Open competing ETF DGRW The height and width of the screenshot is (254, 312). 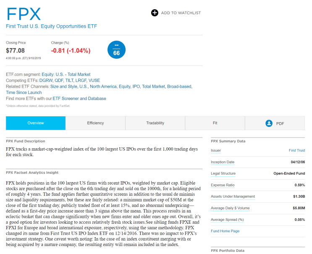pos(46,80)
